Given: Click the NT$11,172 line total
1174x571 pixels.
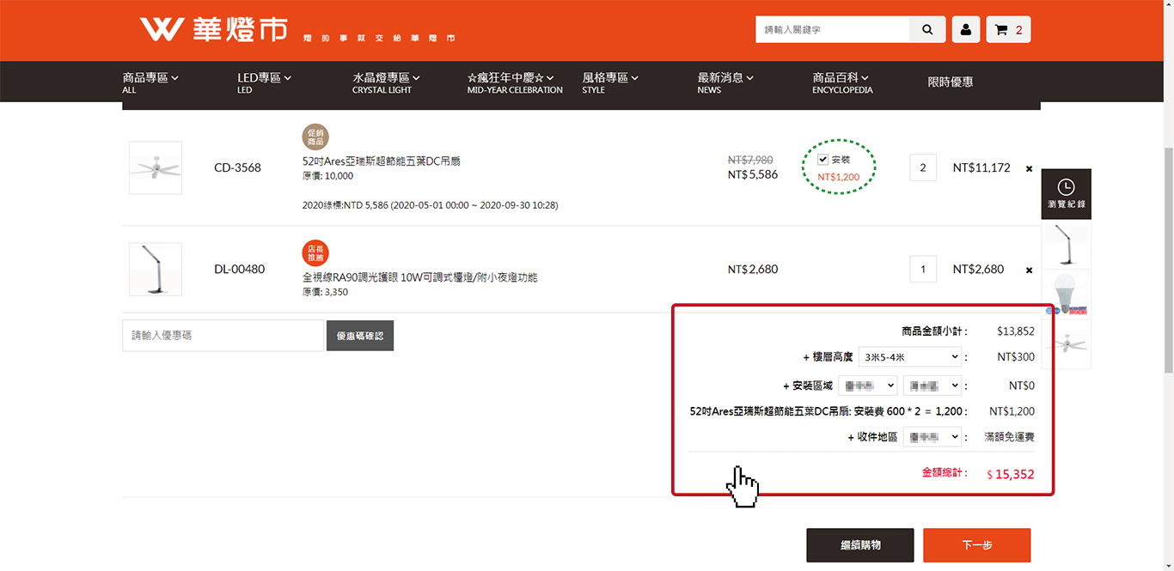Looking at the screenshot, I should click(981, 167).
